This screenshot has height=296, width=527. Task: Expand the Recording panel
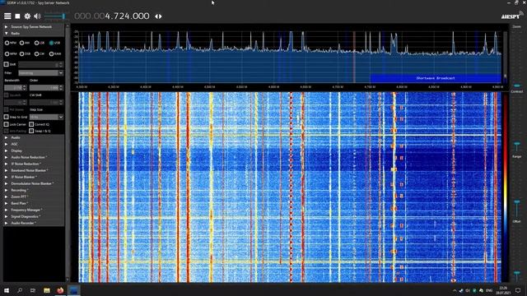coord(34,190)
